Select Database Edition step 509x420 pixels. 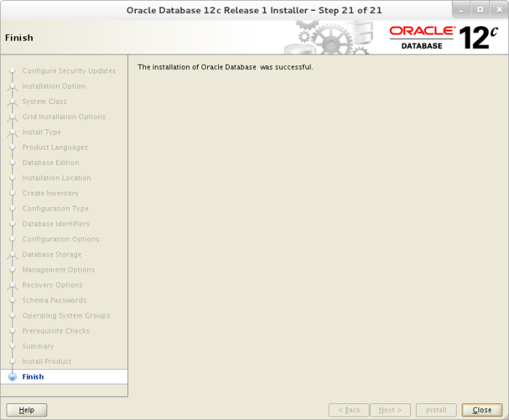pyautogui.click(x=51, y=163)
